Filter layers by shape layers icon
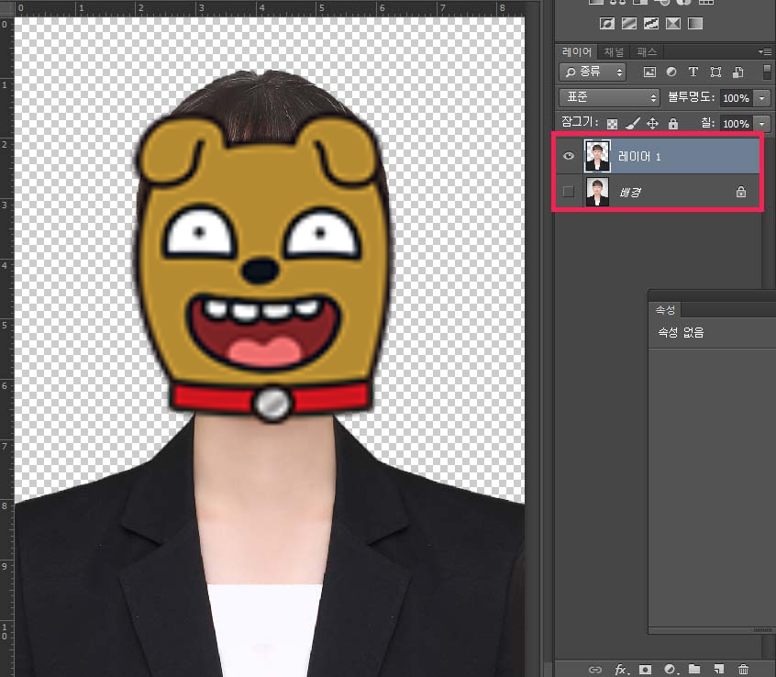This screenshot has width=776, height=677. point(715,72)
